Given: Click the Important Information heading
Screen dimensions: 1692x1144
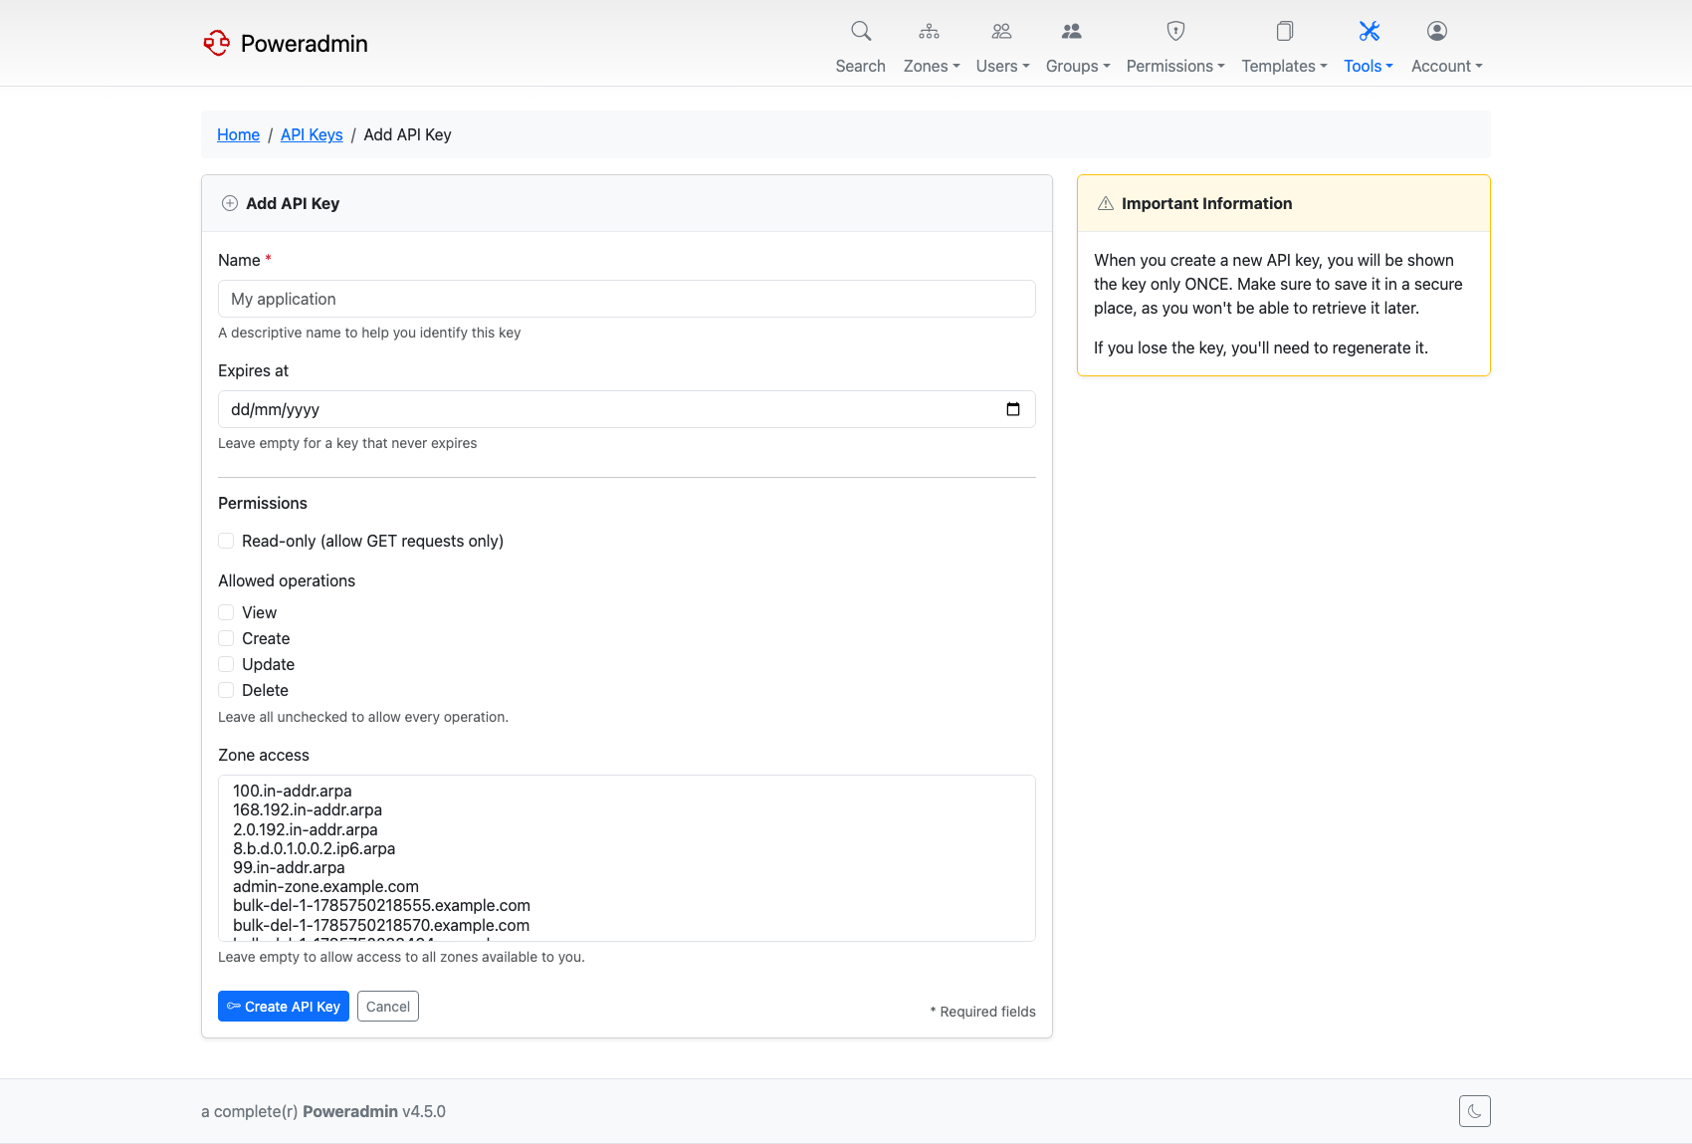Looking at the screenshot, I should click(1206, 203).
